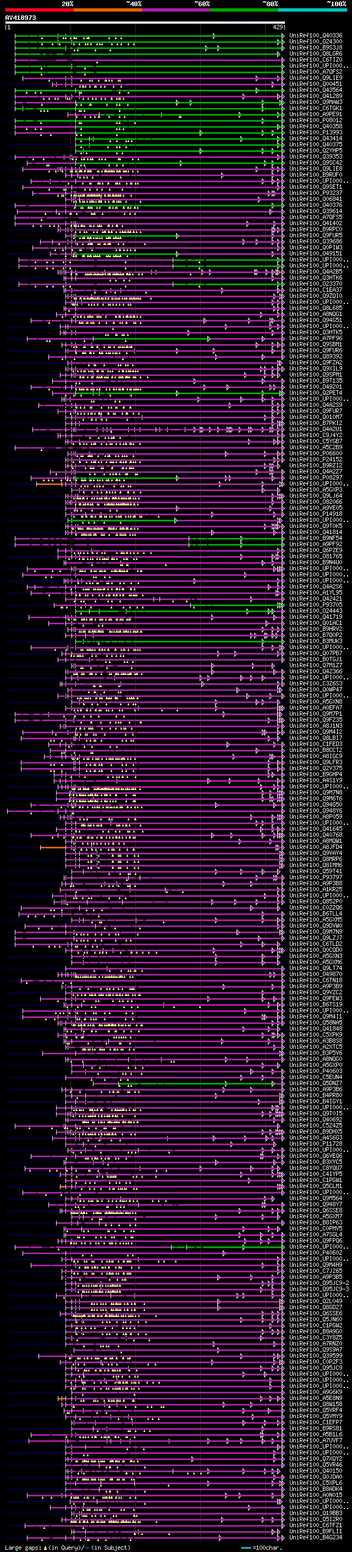Click label UniRef100_P08012

tap(316, 121)
